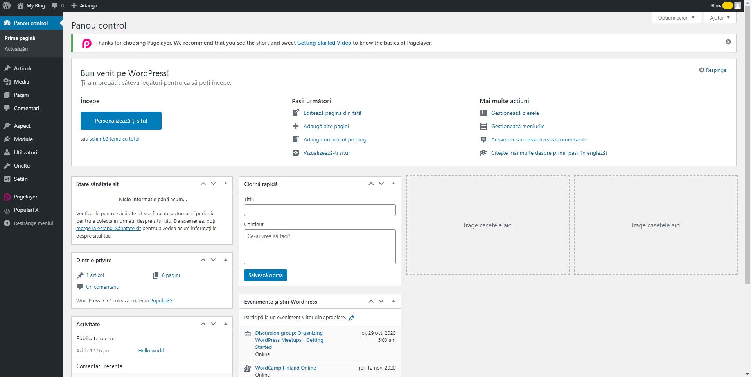
Task: Open Comentarii icon in sidebar
Action: click(x=7, y=108)
